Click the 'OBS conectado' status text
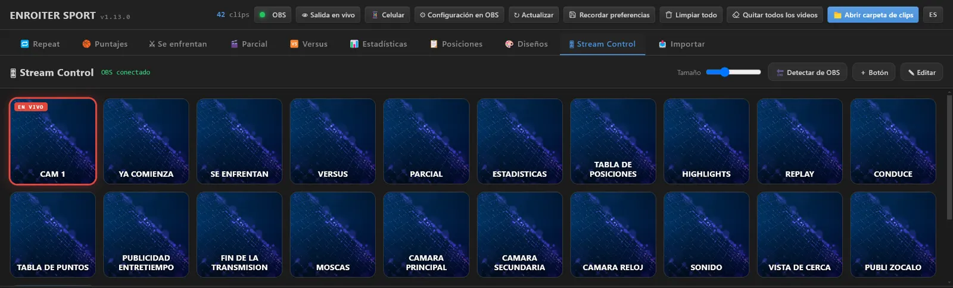 click(x=126, y=73)
